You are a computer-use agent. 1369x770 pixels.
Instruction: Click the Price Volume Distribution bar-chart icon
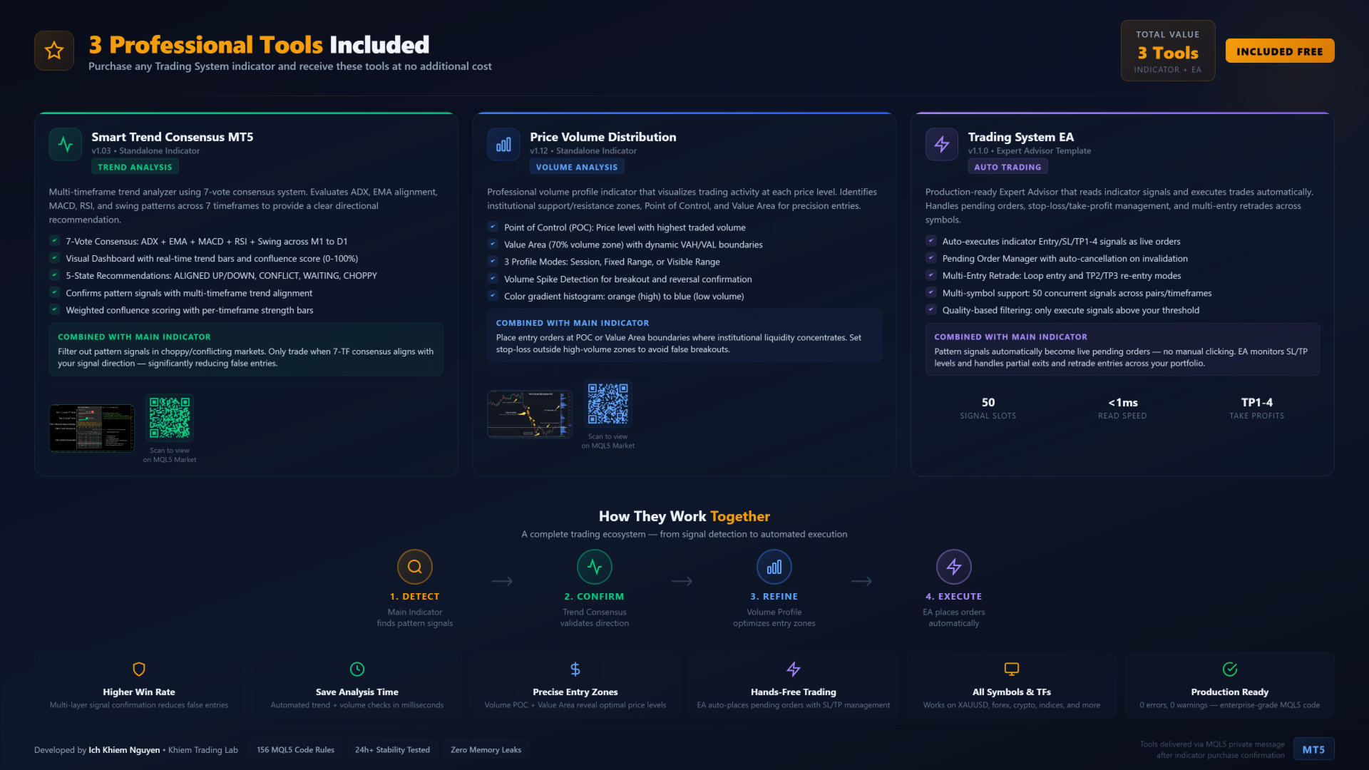tap(503, 144)
